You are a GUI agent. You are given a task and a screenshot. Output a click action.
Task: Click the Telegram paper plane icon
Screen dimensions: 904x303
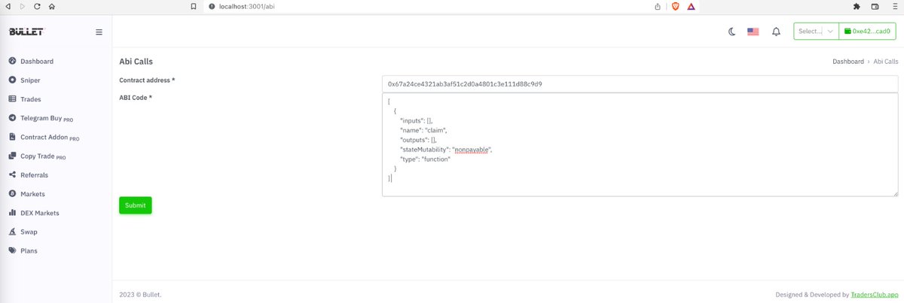12,118
